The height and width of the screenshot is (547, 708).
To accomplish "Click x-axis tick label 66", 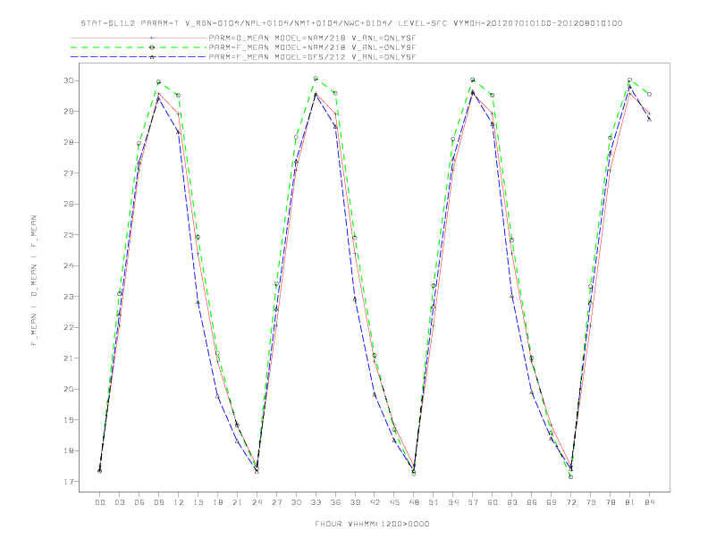I will point(532,502).
